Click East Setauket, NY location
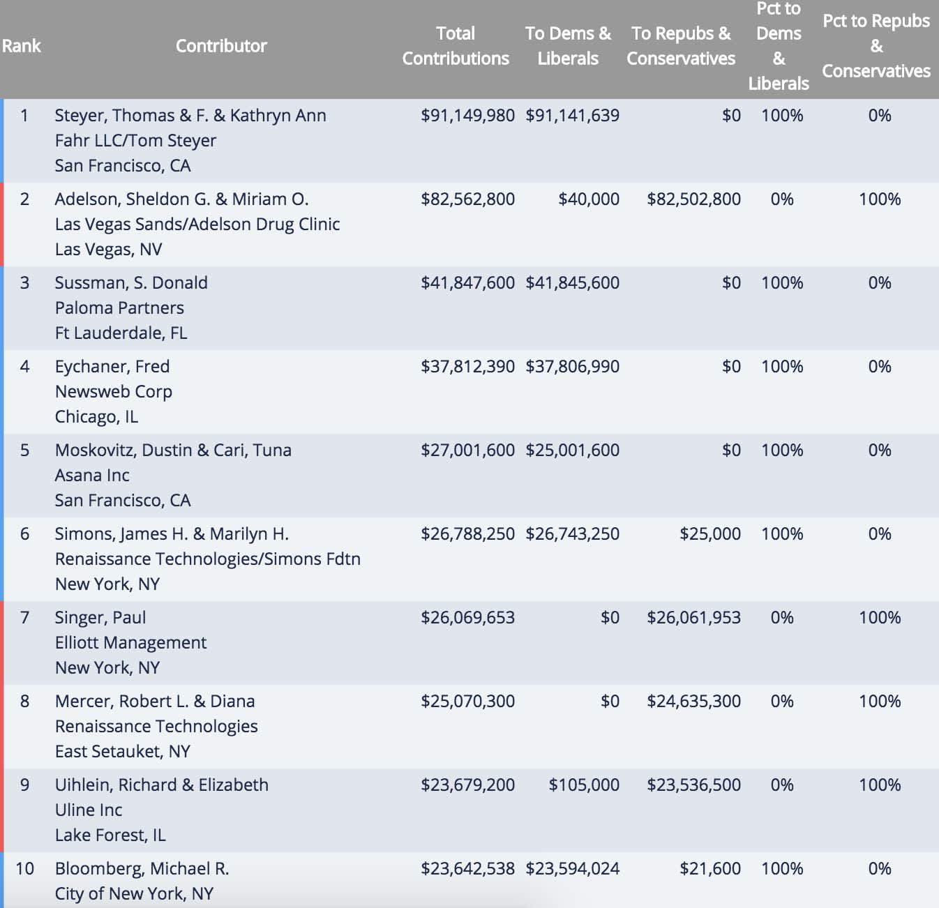The image size is (939, 908). coord(123,751)
